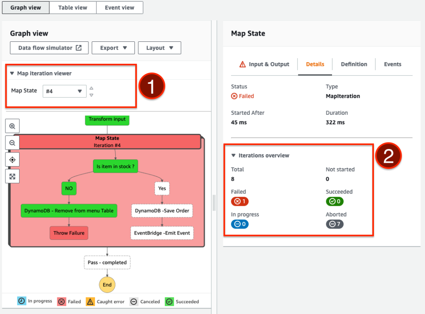Click the In progress legend icon
This screenshot has width=425, height=314.
(x=22, y=301)
